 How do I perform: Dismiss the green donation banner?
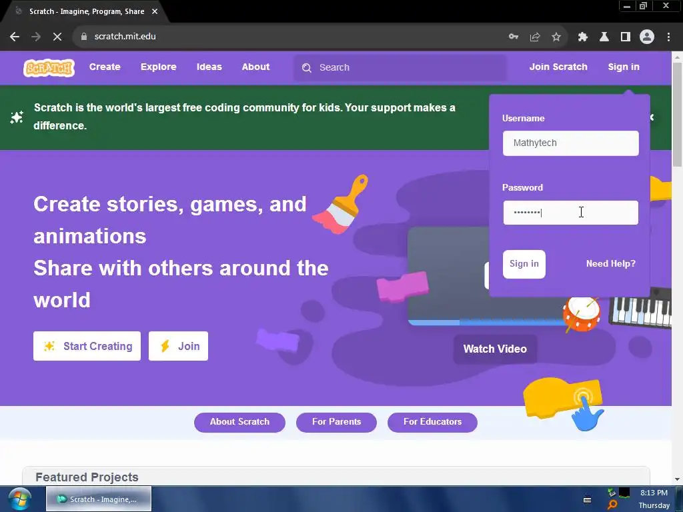[652, 117]
